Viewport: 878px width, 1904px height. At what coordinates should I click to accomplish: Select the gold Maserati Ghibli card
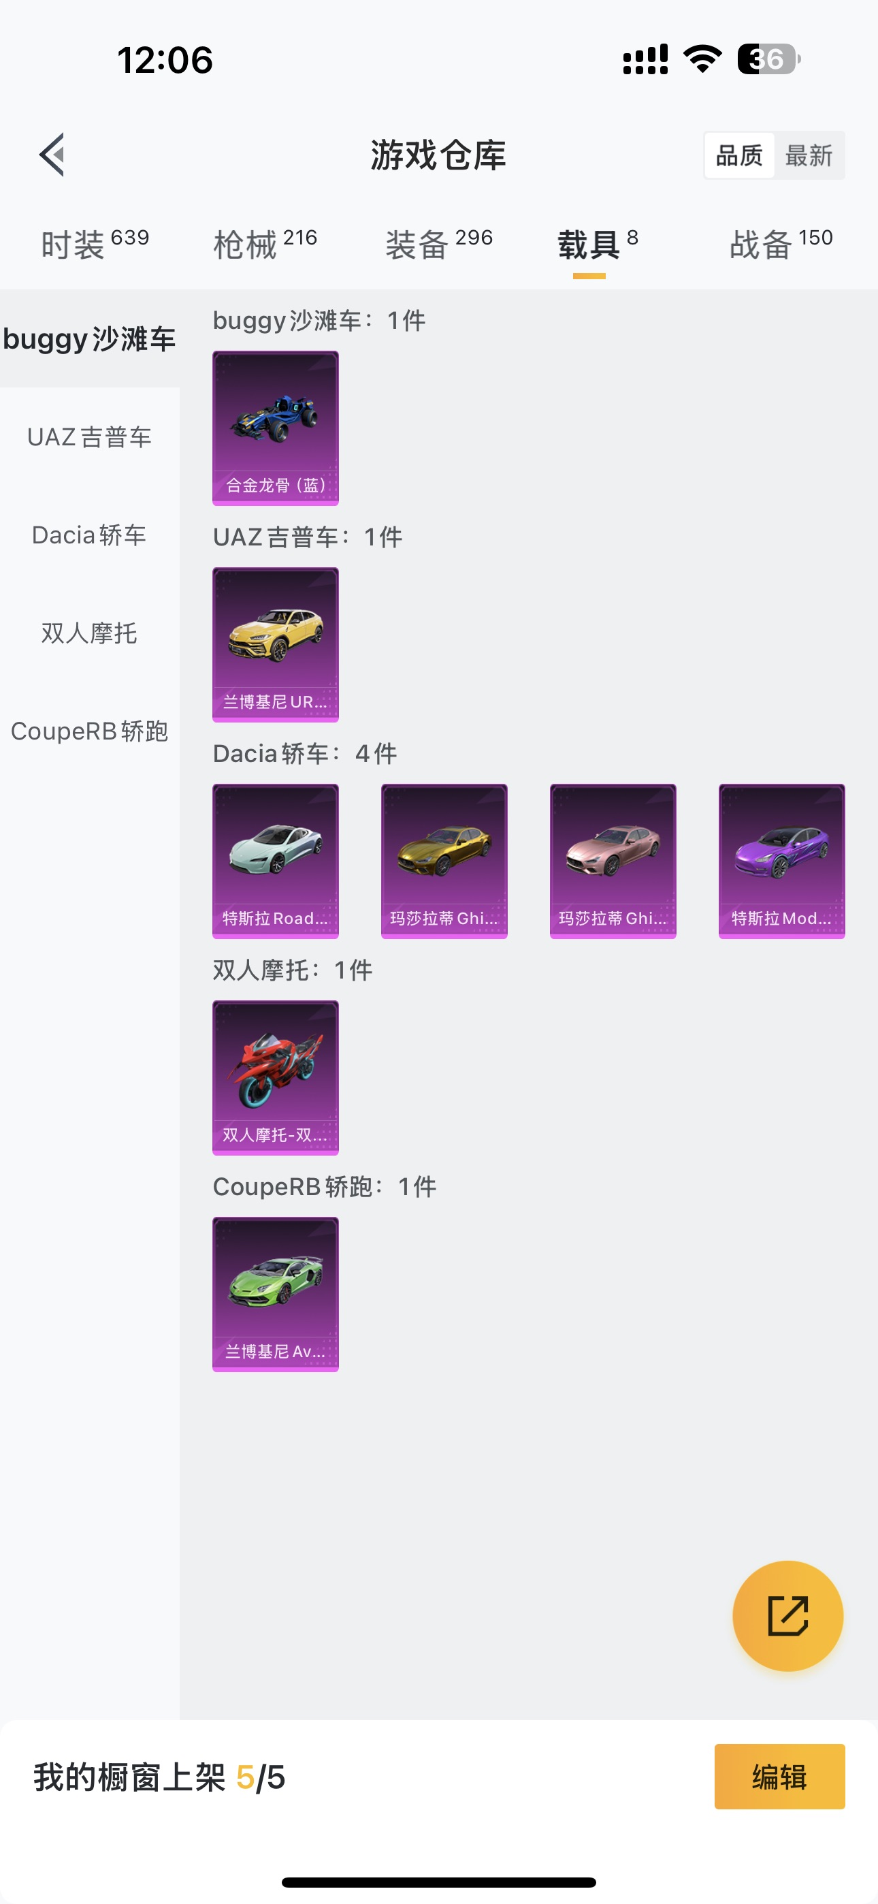(444, 861)
